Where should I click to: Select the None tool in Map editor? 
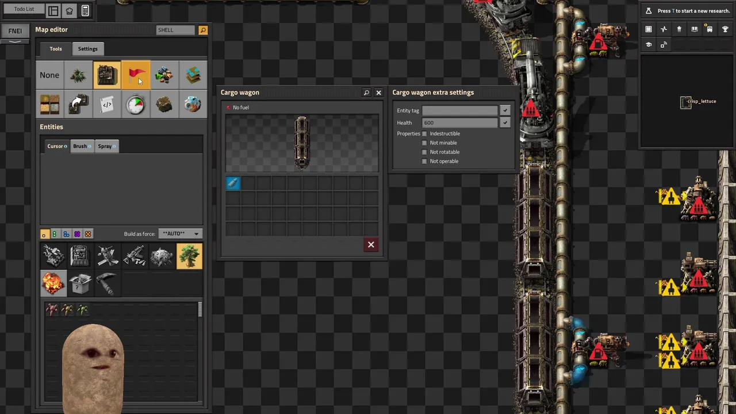tap(49, 75)
